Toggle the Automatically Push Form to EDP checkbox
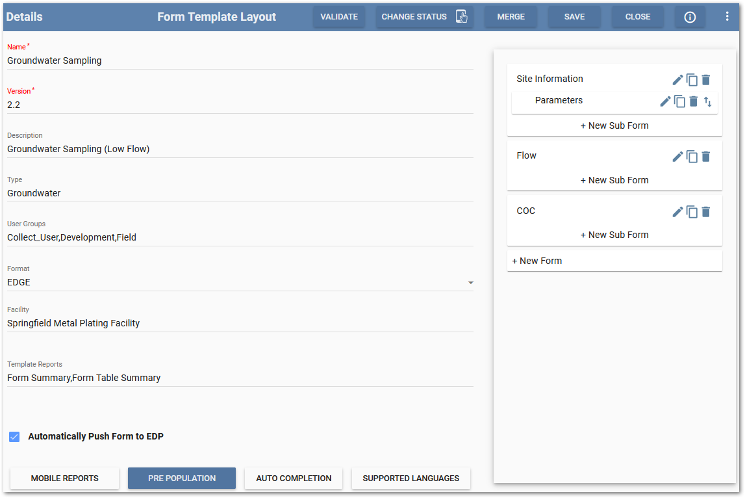This screenshot has height=498, width=745. [x=14, y=436]
